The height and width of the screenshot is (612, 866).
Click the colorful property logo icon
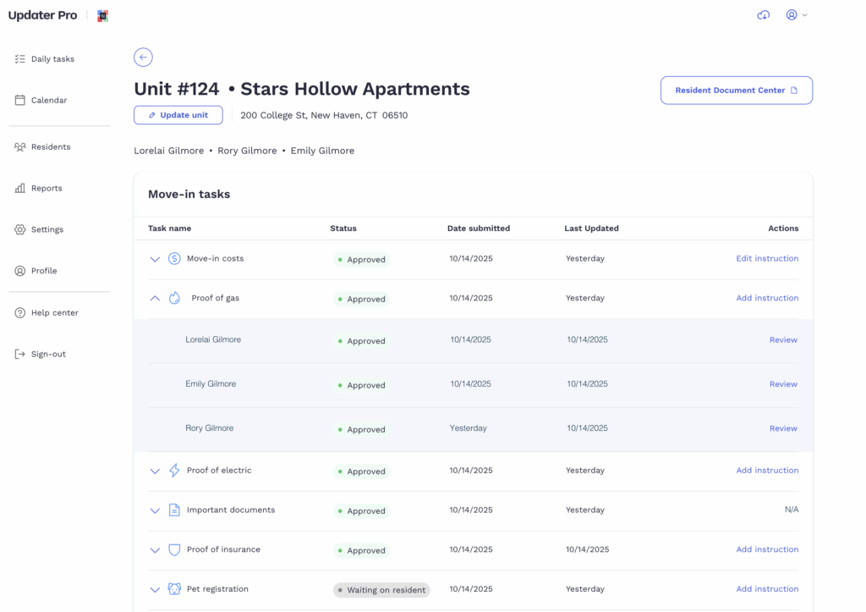pos(102,15)
